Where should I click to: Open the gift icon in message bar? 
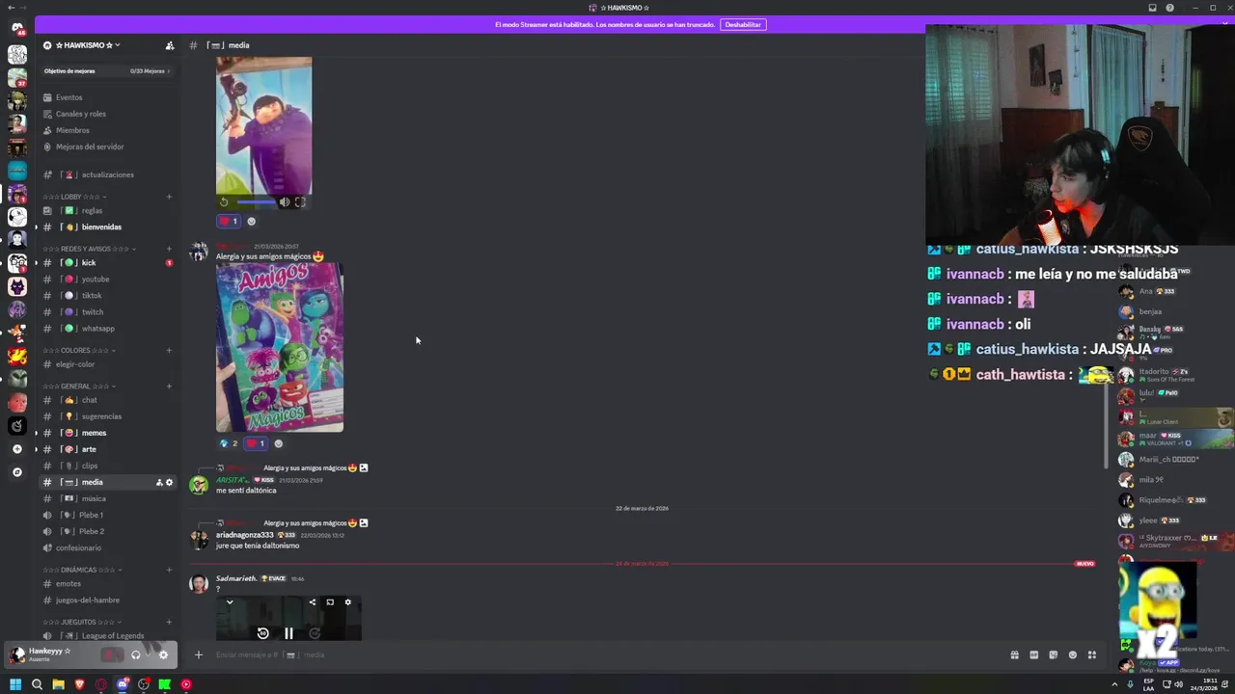click(x=1014, y=654)
